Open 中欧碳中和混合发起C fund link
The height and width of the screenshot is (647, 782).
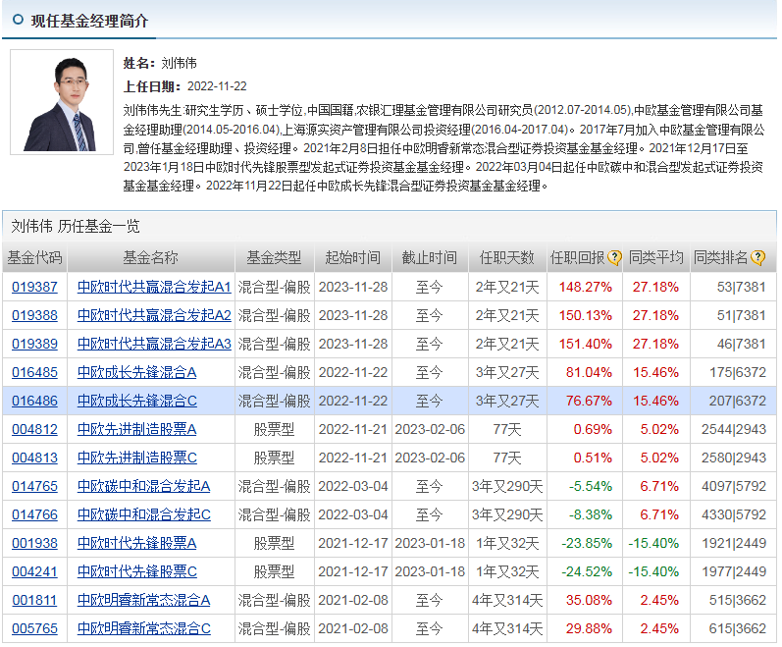click(143, 514)
